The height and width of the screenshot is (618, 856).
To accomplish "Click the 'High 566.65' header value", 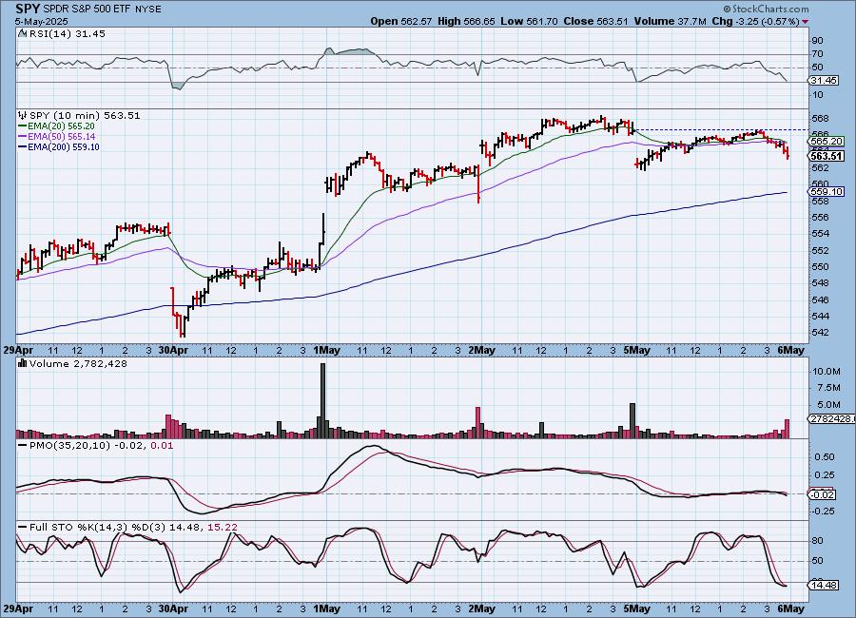I will click(x=466, y=21).
